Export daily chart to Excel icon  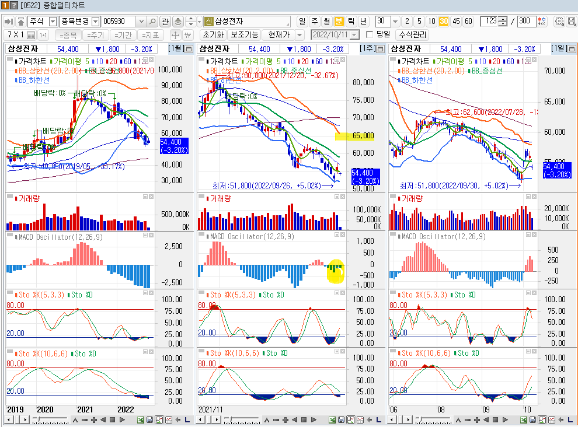point(524,420)
